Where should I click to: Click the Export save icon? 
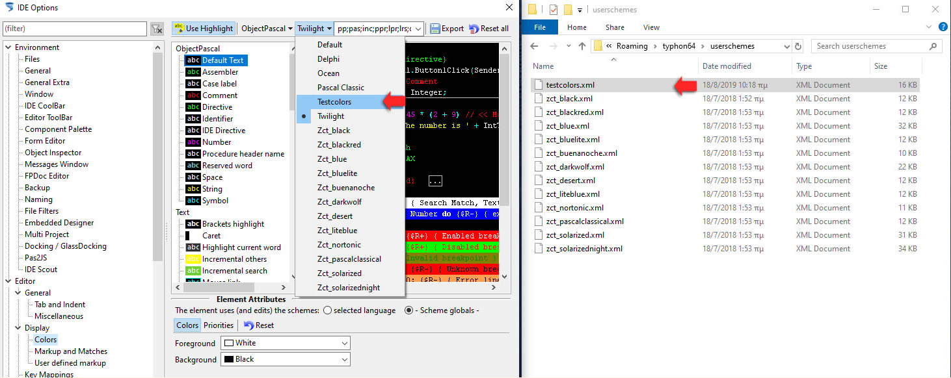tap(435, 29)
